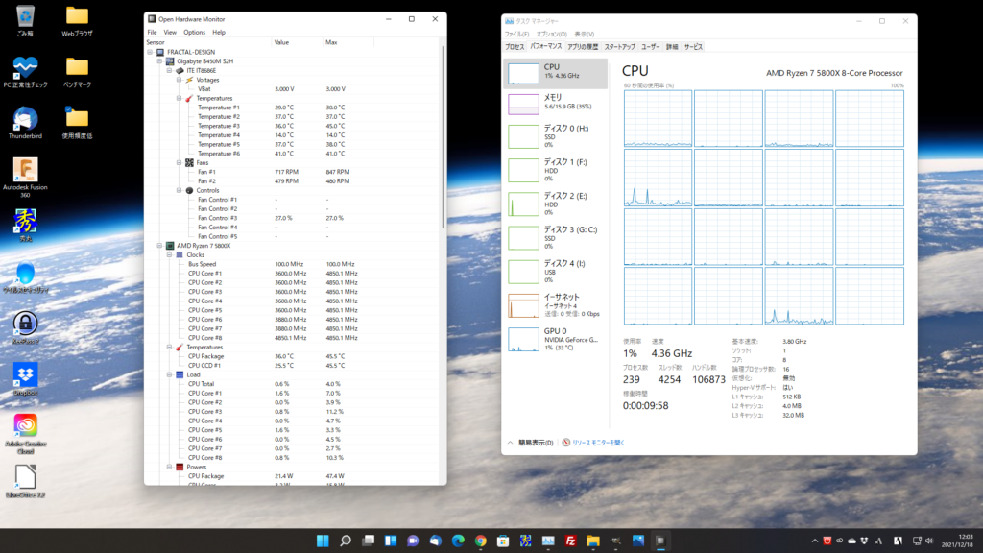Open the Widgets panel from the taskbar
983x553 pixels.
click(x=391, y=541)
